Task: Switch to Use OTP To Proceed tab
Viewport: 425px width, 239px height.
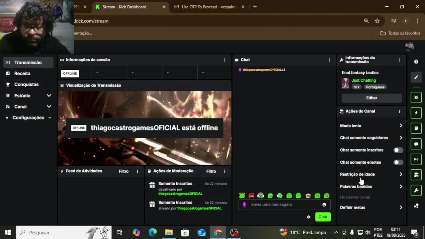Action: click(x=209, y=7)
